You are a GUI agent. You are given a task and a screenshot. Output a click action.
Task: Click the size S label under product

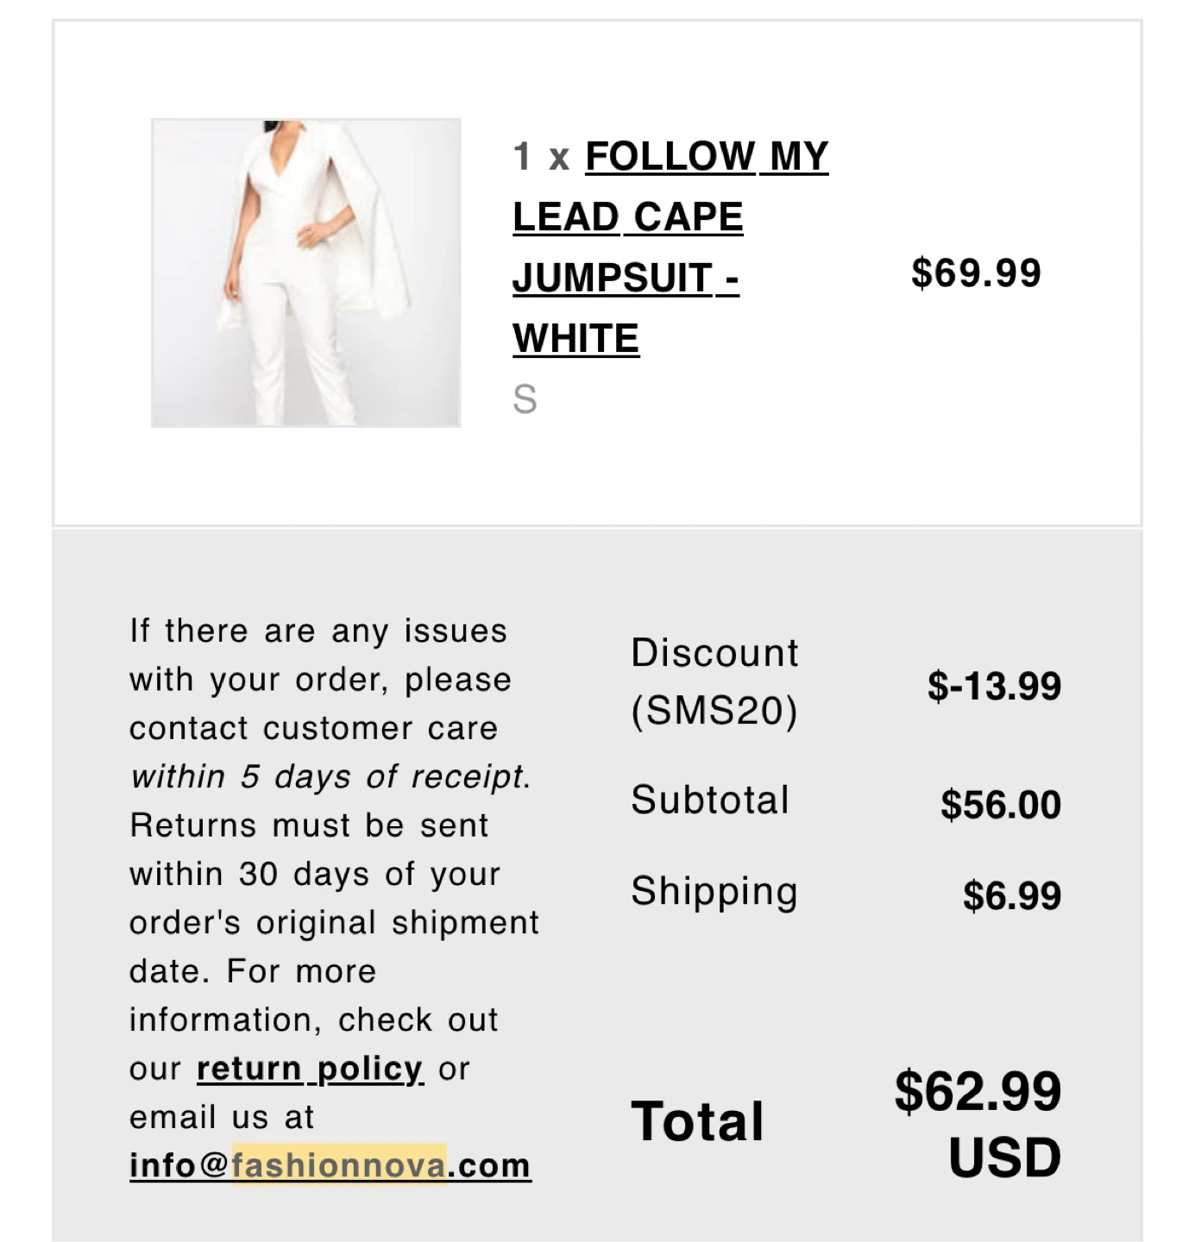[525, 399]
